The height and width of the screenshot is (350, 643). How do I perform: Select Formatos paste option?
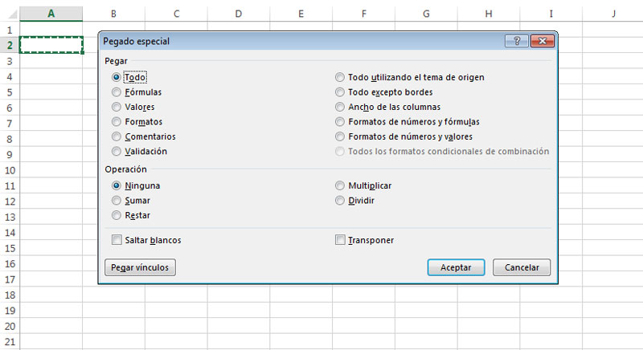(x=117, y=121)
